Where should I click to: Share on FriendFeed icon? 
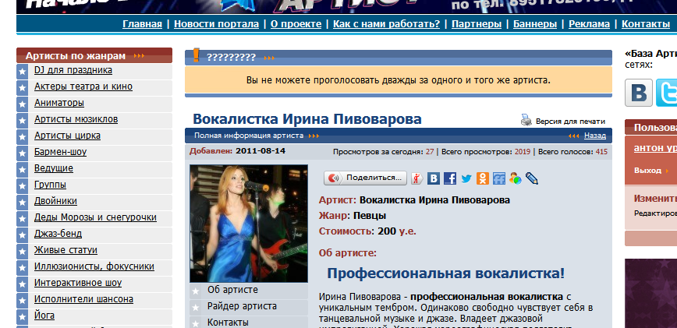[x=498, y=178]
